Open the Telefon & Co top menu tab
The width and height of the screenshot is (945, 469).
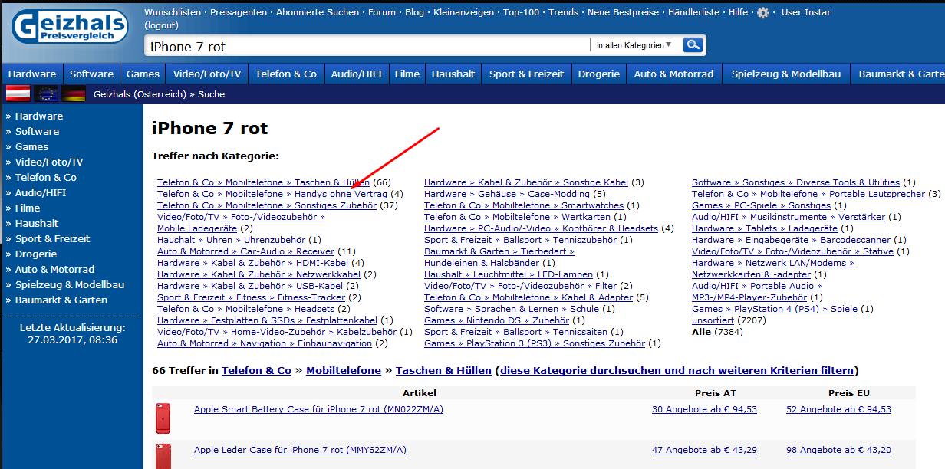coord(286,74)
